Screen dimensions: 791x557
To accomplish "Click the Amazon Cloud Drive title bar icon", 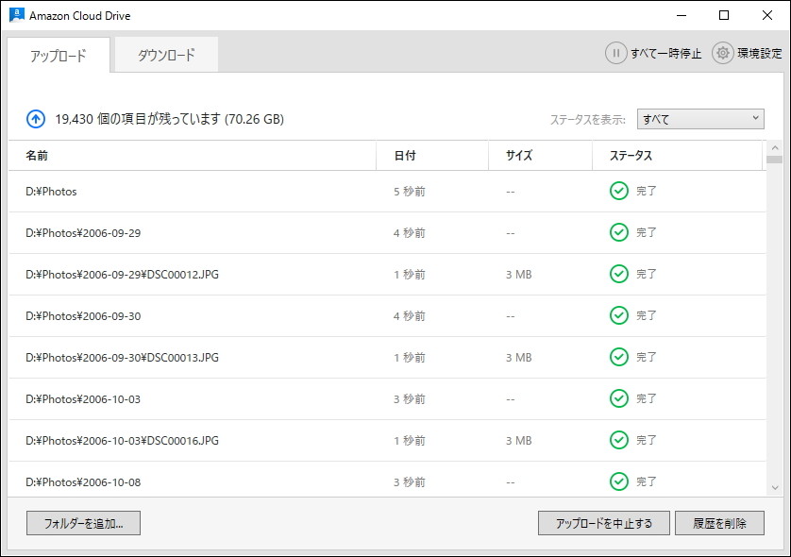I will 16,15.
